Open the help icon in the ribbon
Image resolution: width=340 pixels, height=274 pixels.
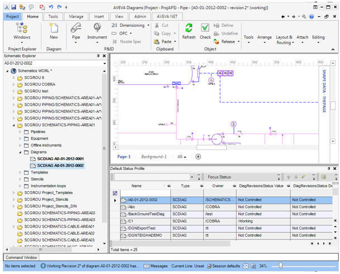pos(312,17)
